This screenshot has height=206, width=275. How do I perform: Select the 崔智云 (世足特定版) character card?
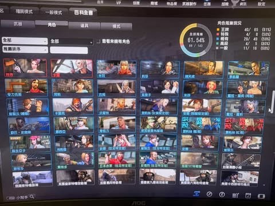pyautogui.click(x=159, y=142)
